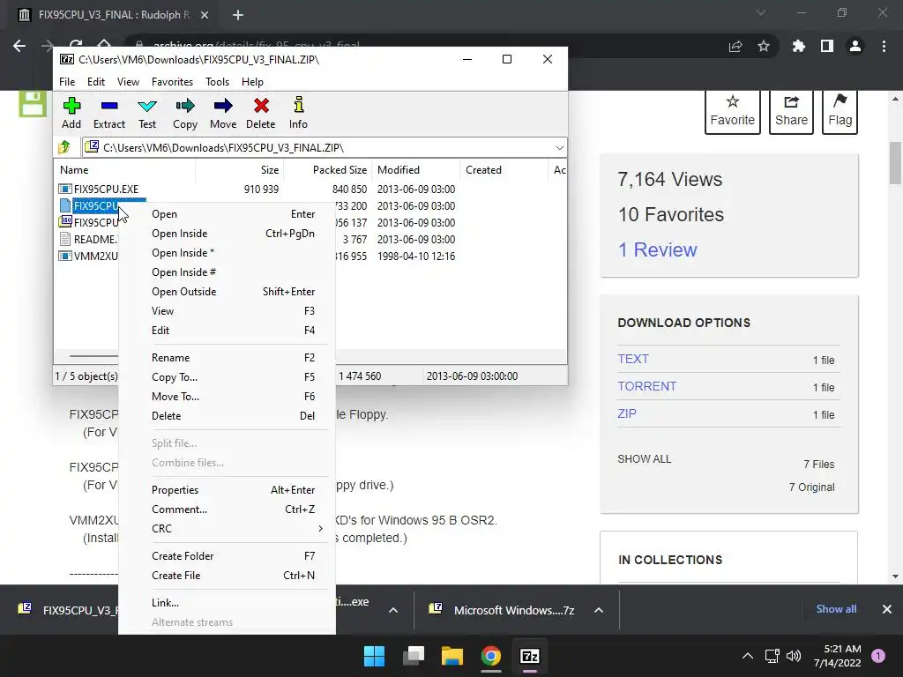
Task: Click the ZIP download option link
Action: (x=627, y=414)
